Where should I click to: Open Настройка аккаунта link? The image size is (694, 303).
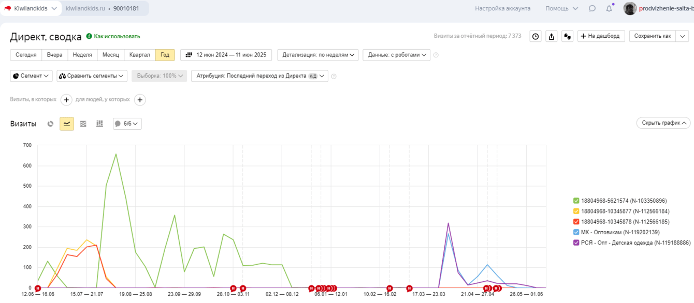pyautogui.click(x=502, y=8)
